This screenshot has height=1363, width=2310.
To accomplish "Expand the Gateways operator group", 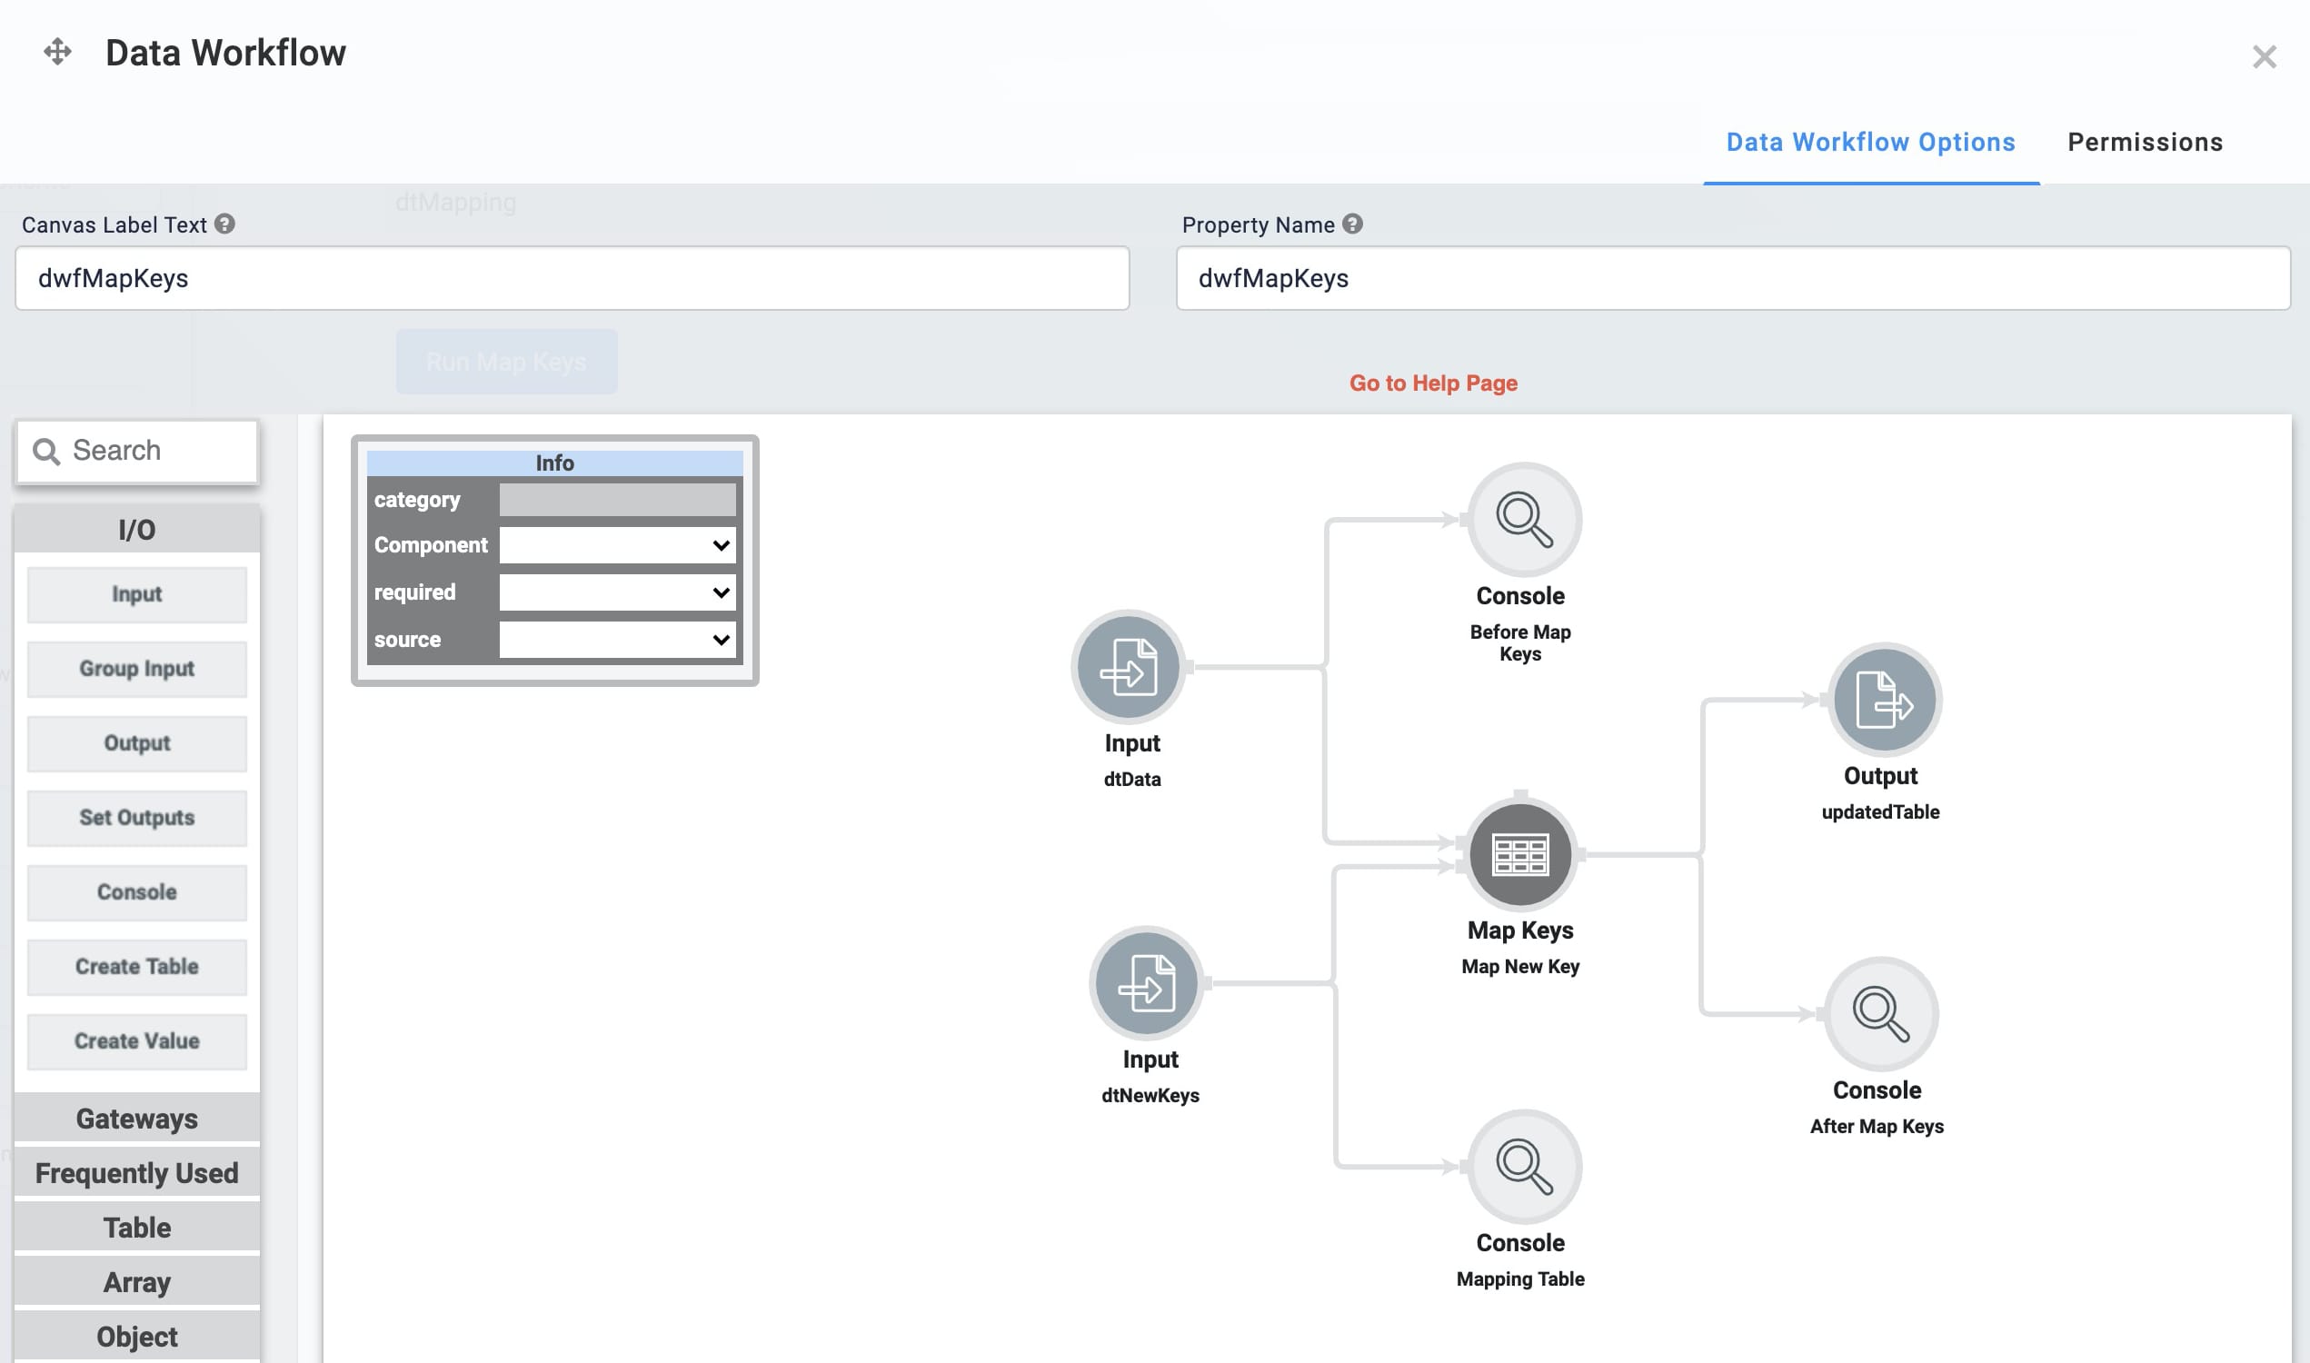I will 137,1119.
